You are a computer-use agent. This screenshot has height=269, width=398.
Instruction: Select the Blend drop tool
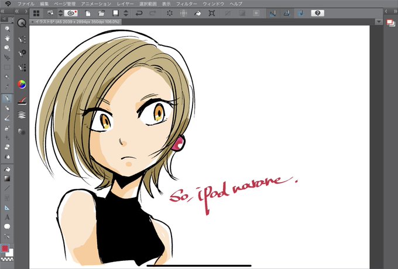pyautogui.click(x=7, y=156)
